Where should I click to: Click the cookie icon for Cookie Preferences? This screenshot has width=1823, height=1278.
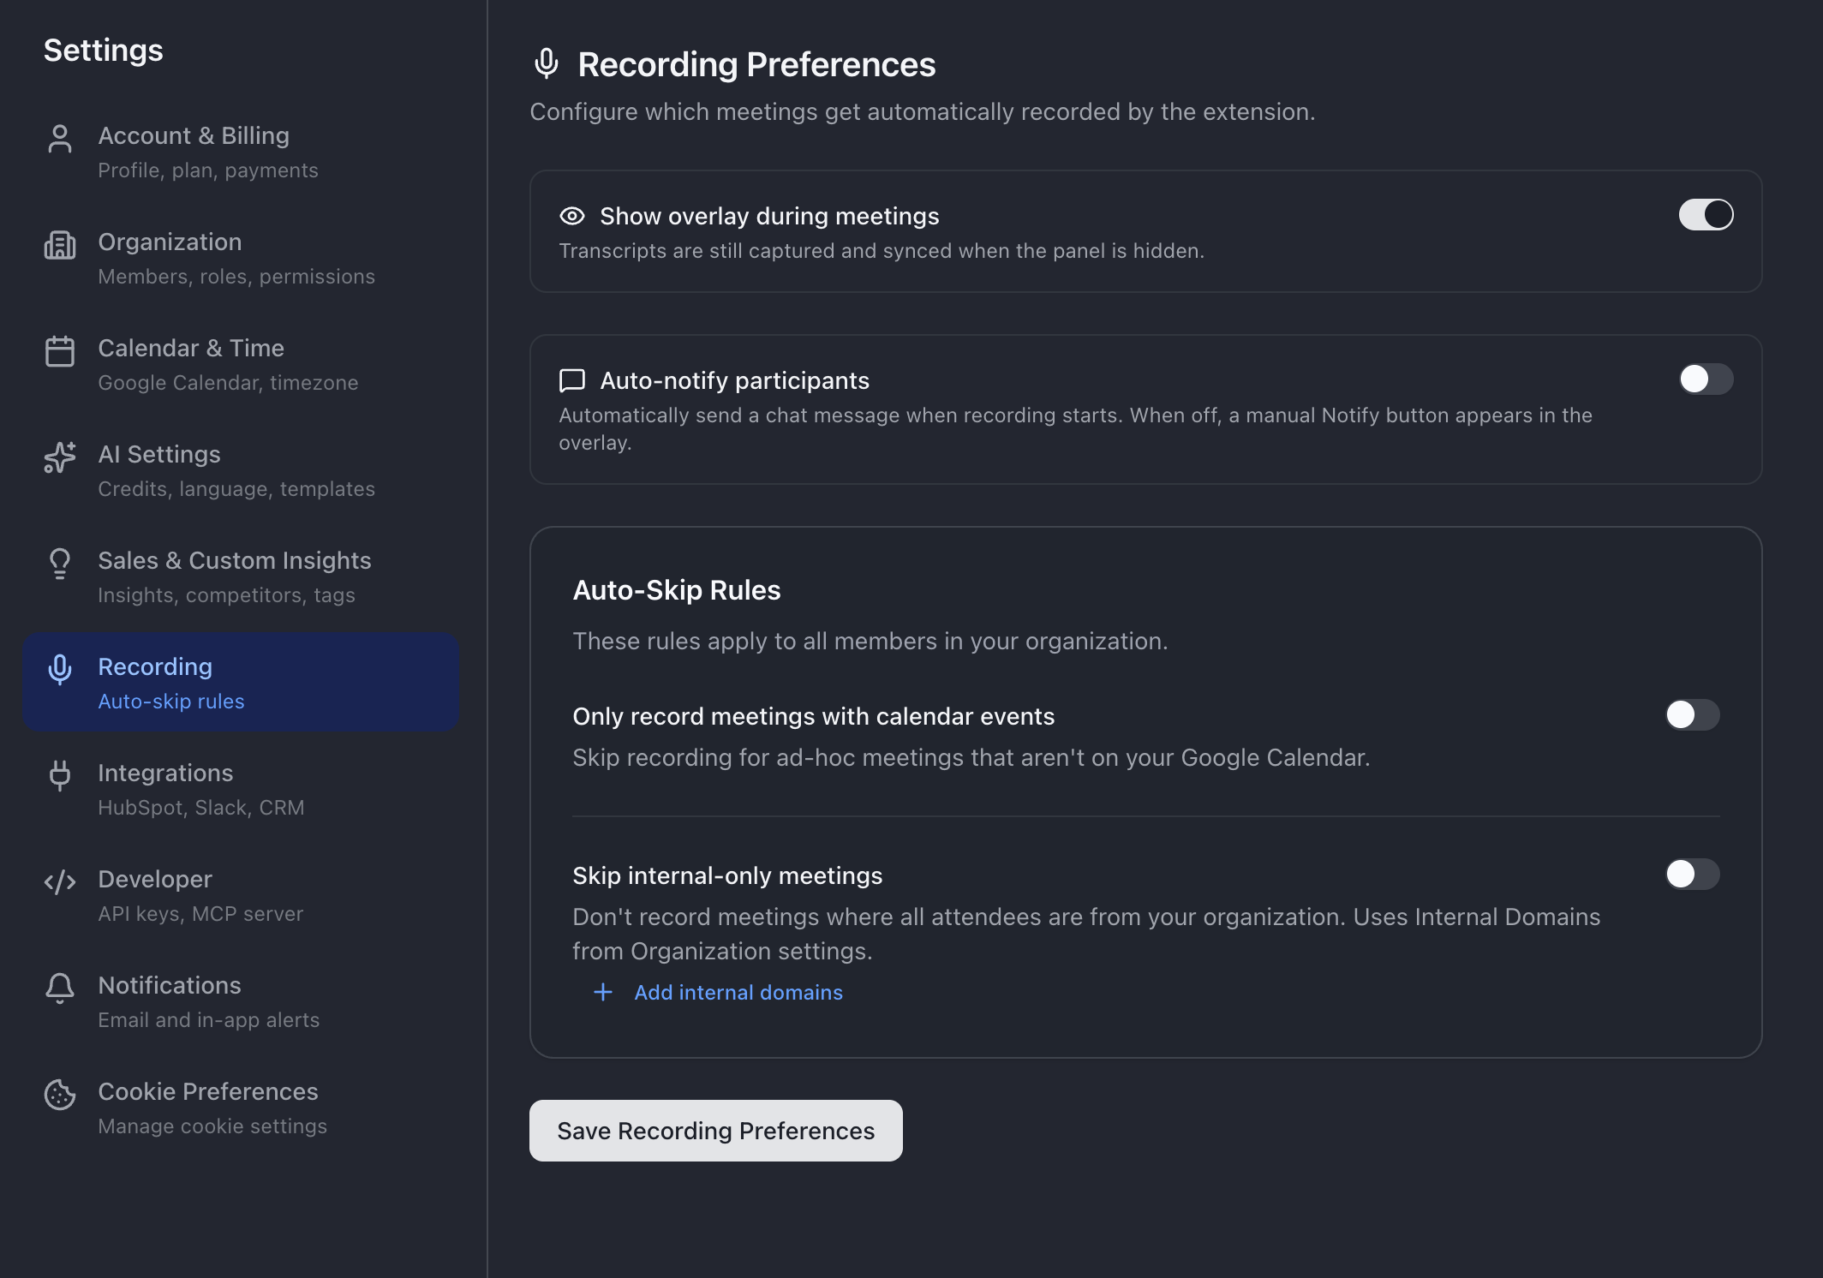[60, 1095]
